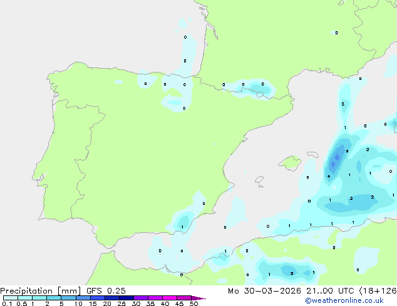Pick the 1–2 mm legend color swatch
The width and height of the screenshot is (397, 306).
[x=39, y=298]
